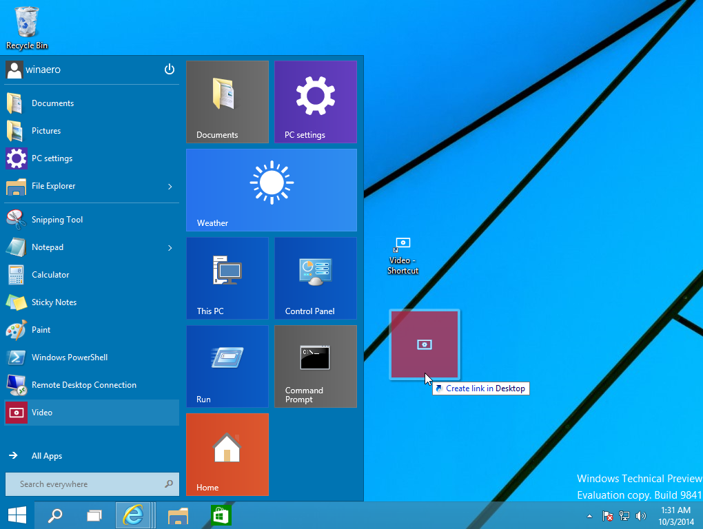Open the Control Panel tile
This screenshot has width=703, height=529.
point(315,278)
